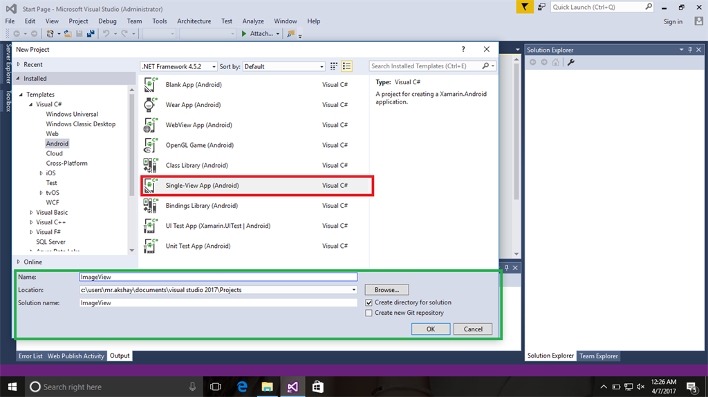Click the Visual Studio taskbar icon
This screenshot has width=708, height=397.
pyautogui.click(x=292, y=387)
